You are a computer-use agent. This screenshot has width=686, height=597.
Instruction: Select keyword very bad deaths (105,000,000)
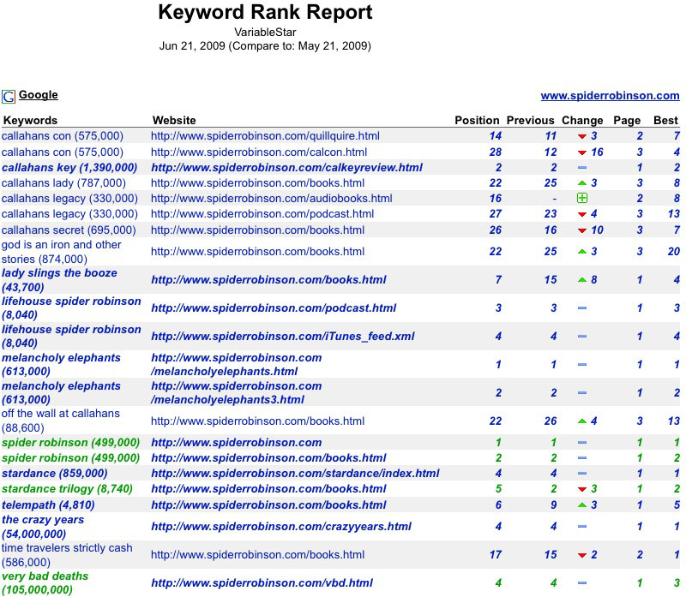pos(45,583)
